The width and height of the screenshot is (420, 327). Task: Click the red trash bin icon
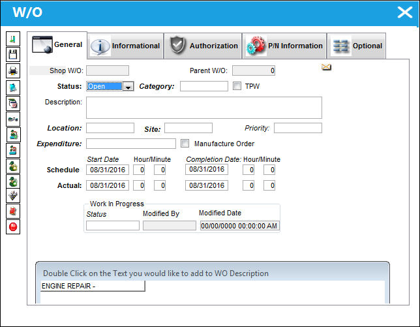click(x=13, y=211)
